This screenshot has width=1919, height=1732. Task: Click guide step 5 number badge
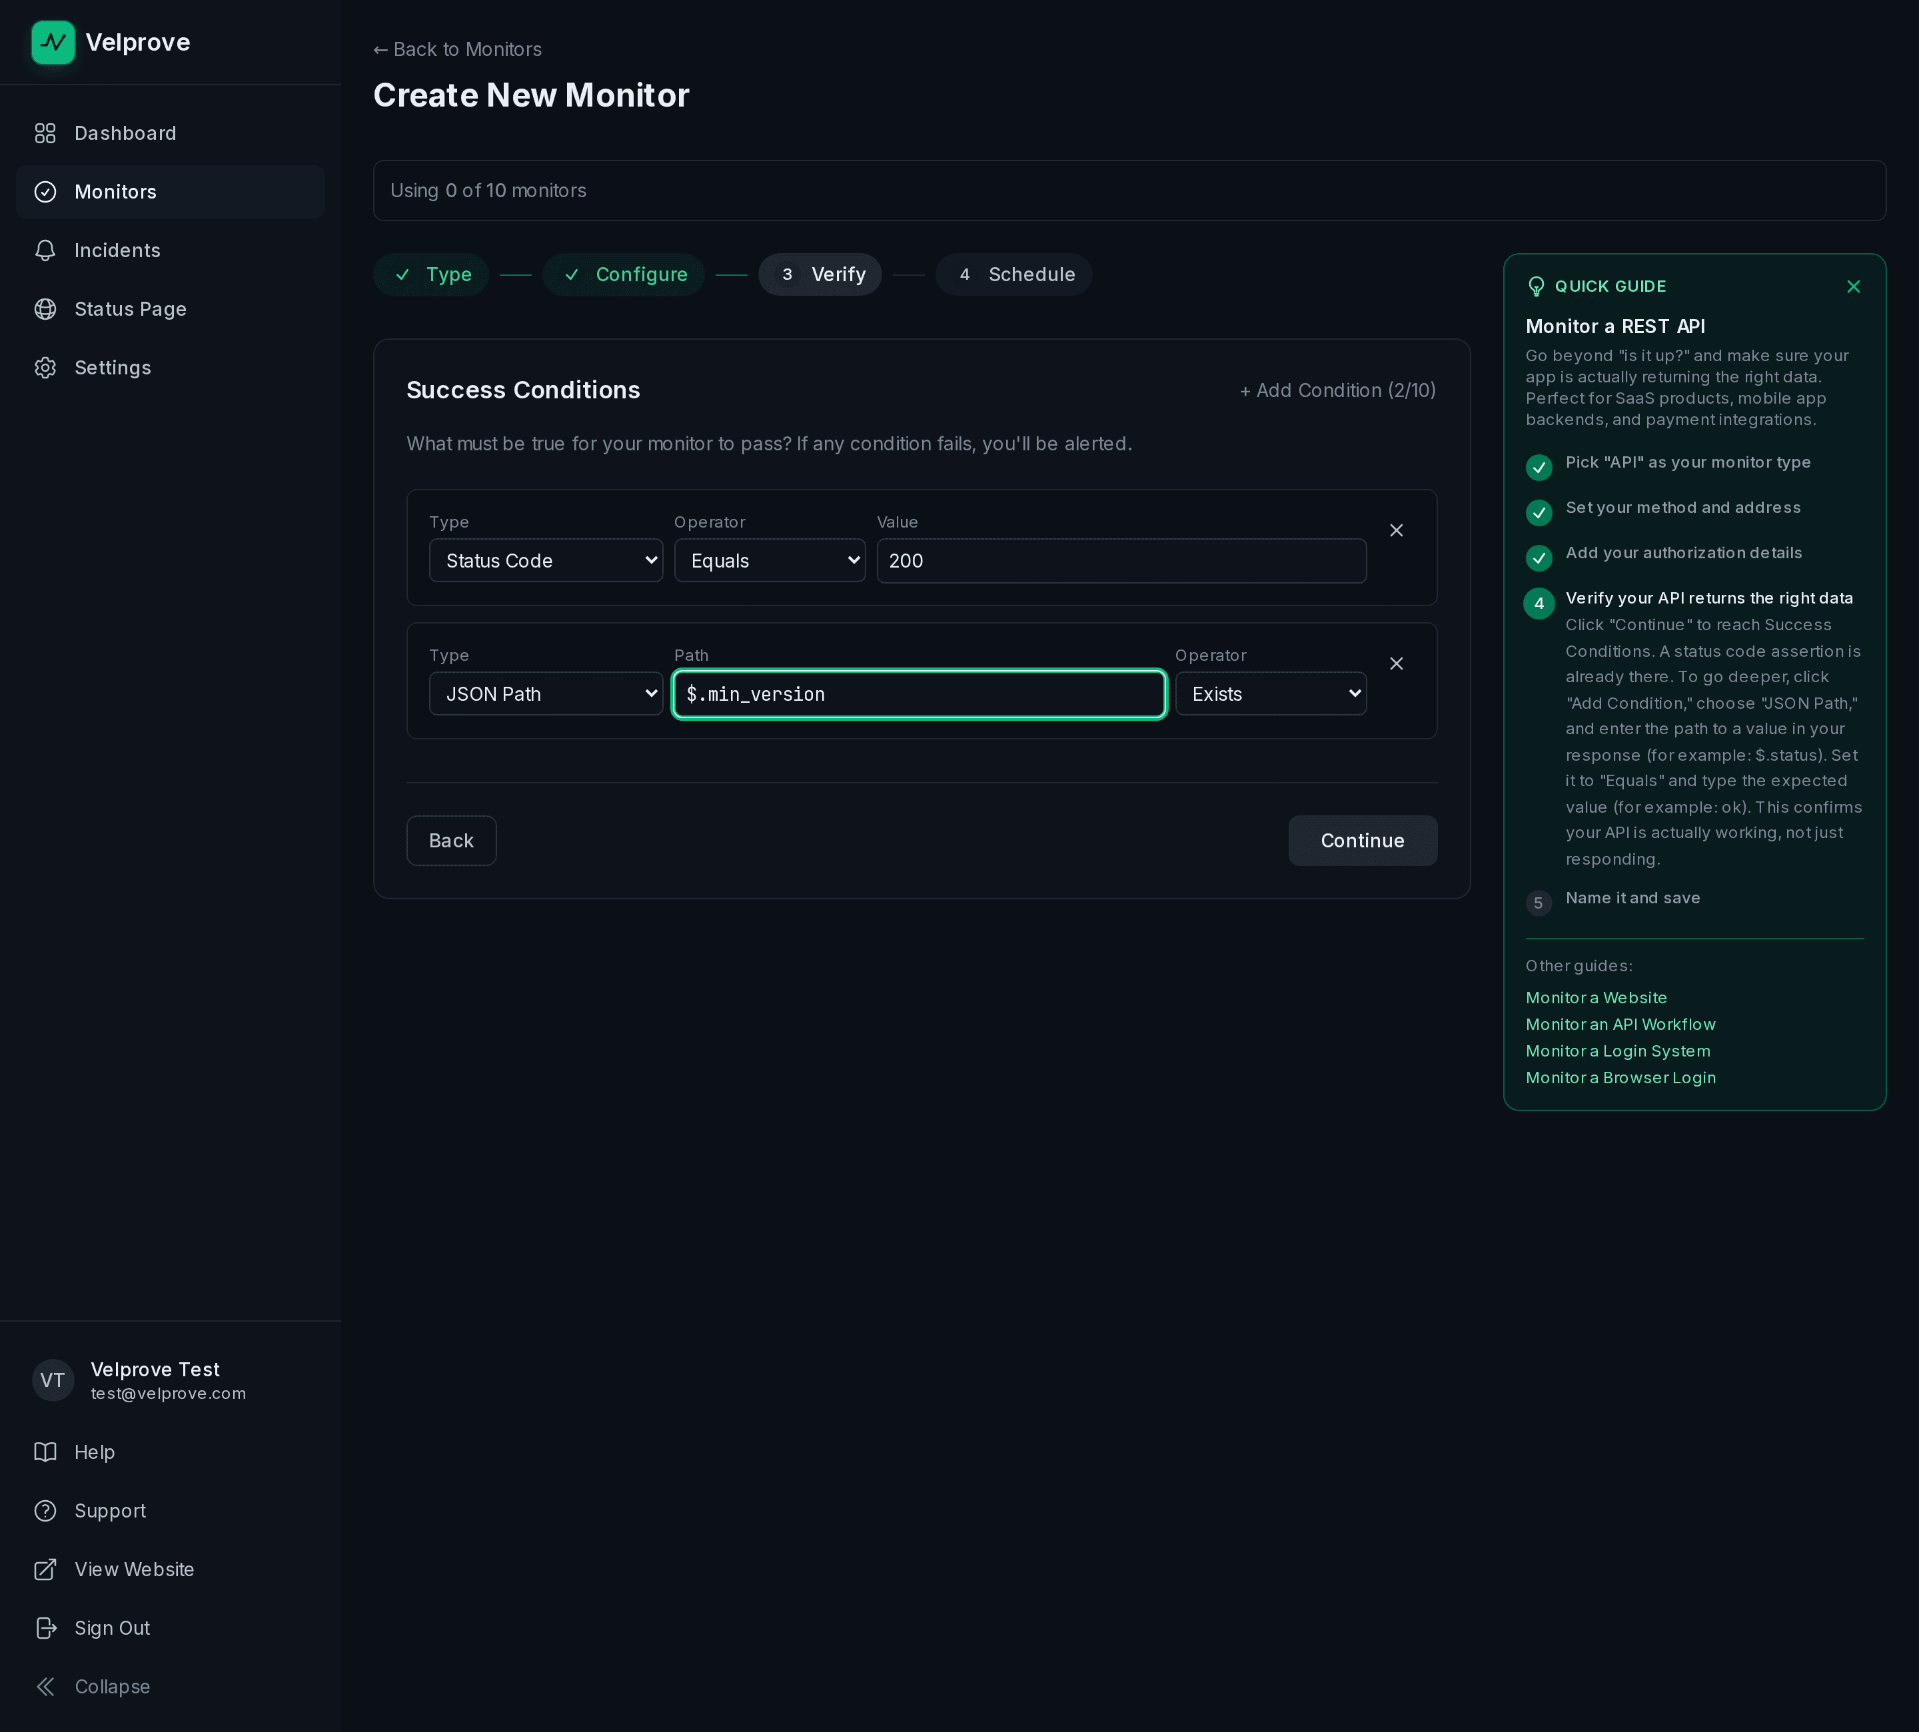pyautogui.click(x=1539, y=903)
